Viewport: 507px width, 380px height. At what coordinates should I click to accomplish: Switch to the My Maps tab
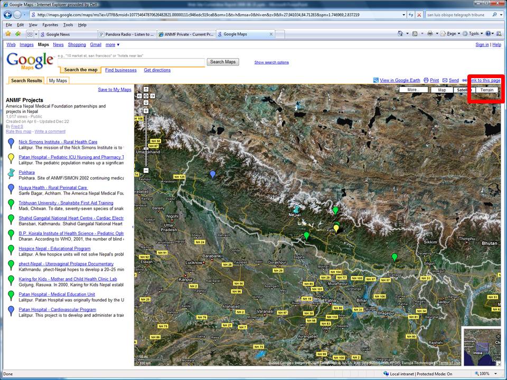[58, 81]
